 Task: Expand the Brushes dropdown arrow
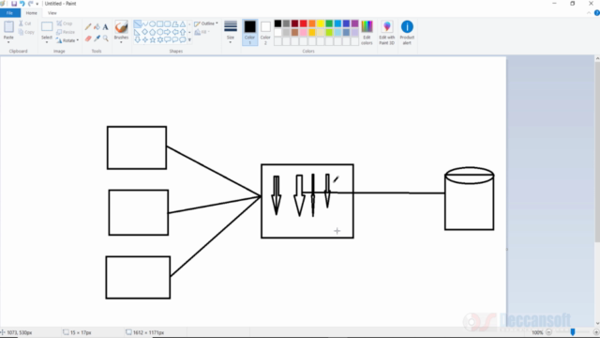[121, 41]
